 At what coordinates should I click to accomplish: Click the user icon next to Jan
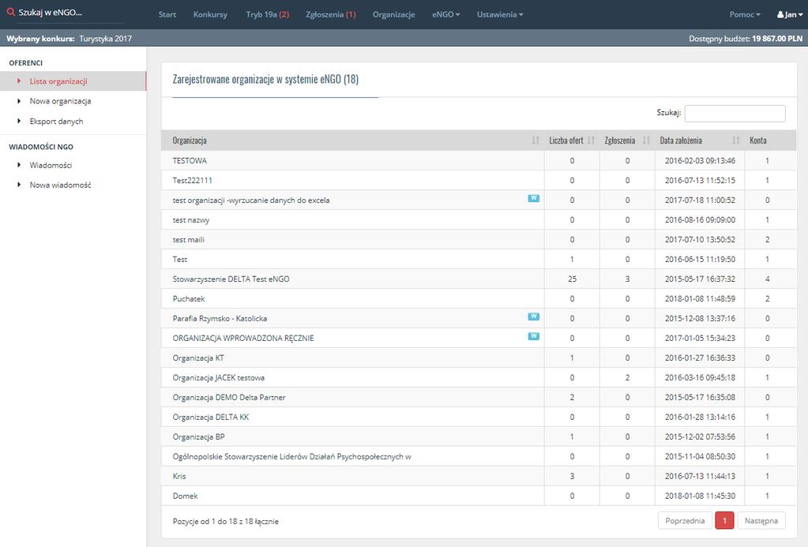[780, 14]
